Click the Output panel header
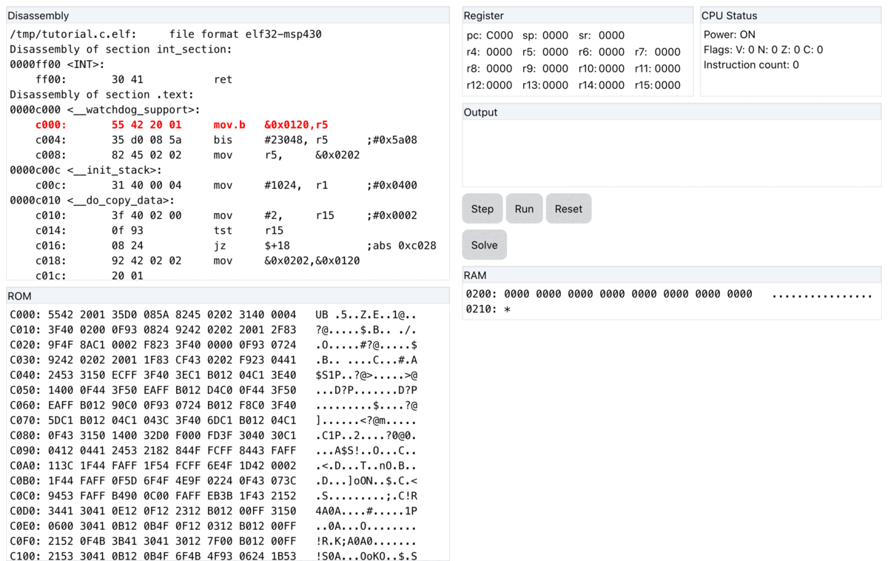Screen dimensions: 888x561 [672, 112]
